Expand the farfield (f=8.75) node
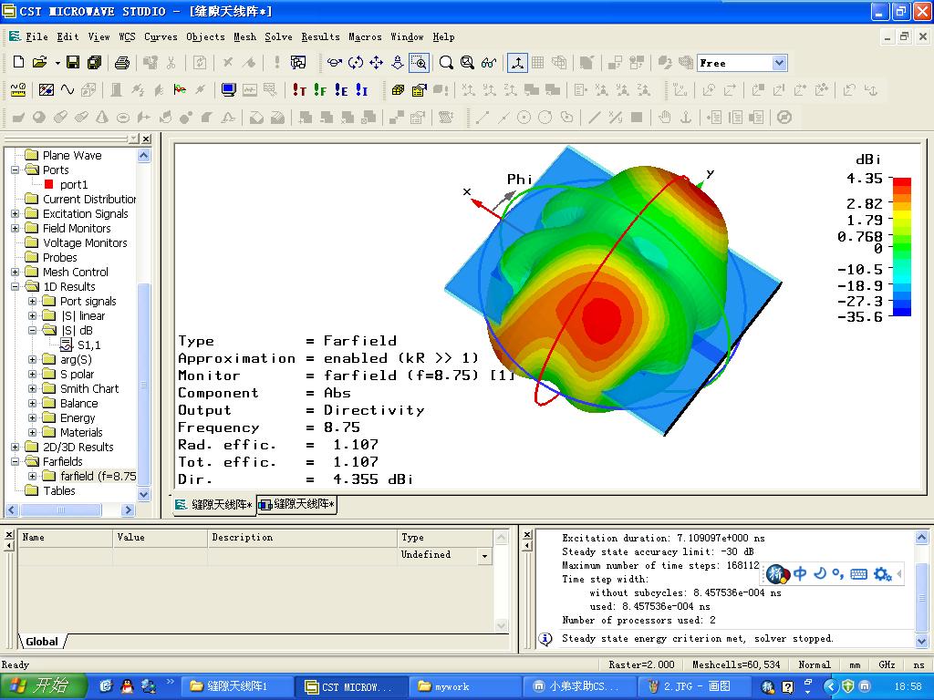 point(33,476)
